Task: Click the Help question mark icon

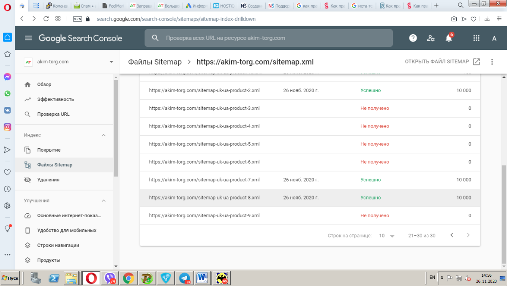Action: click(x=413, y=38)
